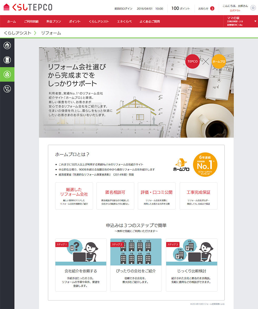The width and height of the screenshot is (258, 309).
Task: Open the home icon in the sidebar
Action: pyautogui.click(x=7, y=46)
